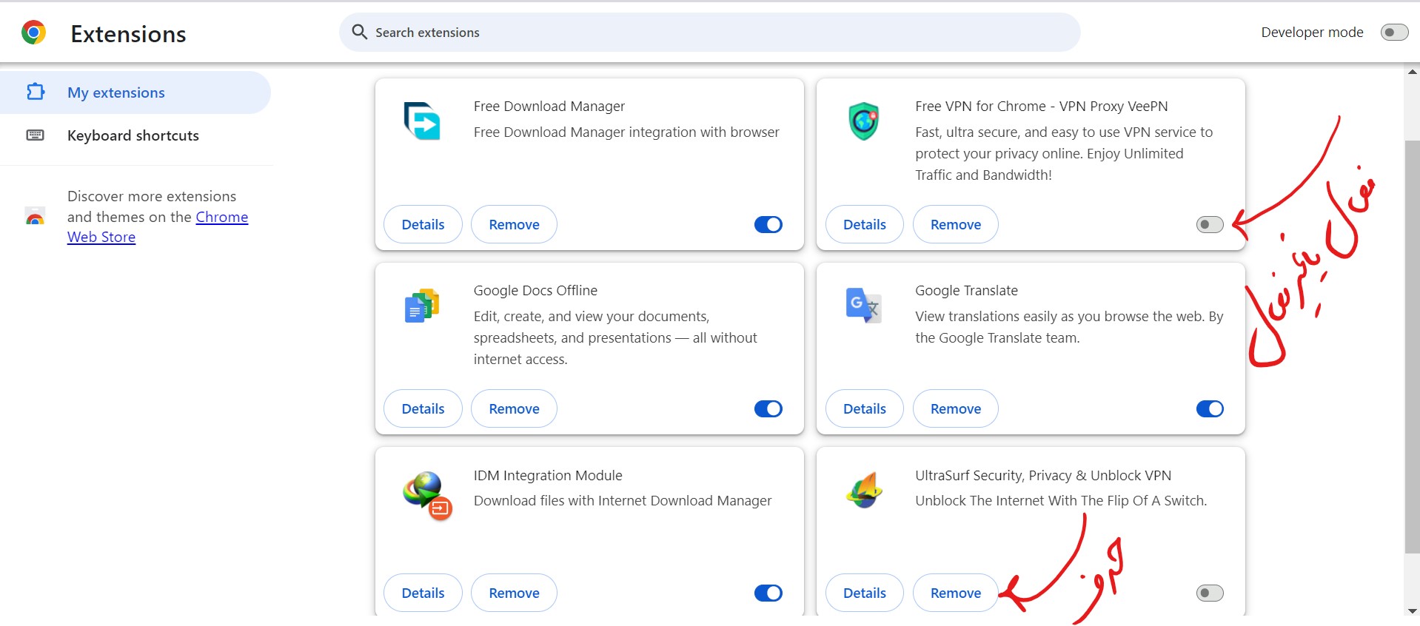Image resolution: width=1420 pixels, height=626 pixels.
Task: Click the 'Google Translate' title text
Action: (966, 290)
